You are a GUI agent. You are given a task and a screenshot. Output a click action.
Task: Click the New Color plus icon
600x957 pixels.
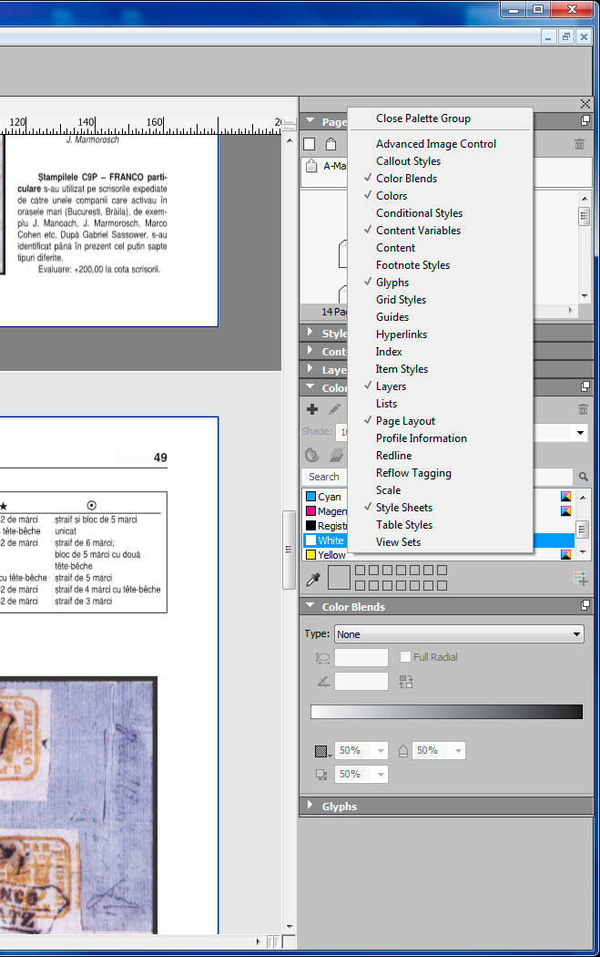(312, 410)
